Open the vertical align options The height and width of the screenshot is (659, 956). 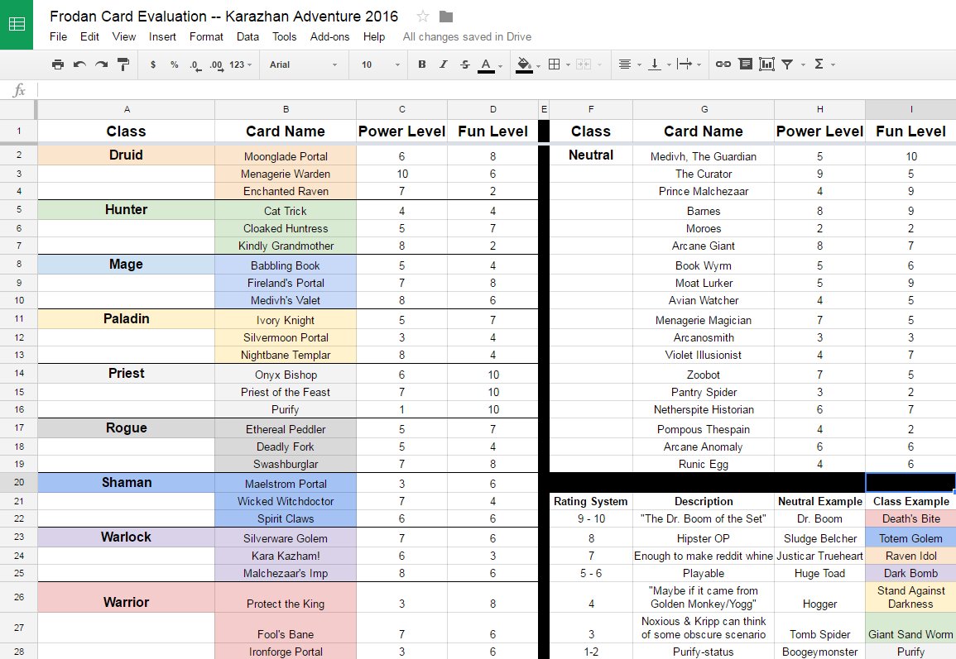pos(654,64)
